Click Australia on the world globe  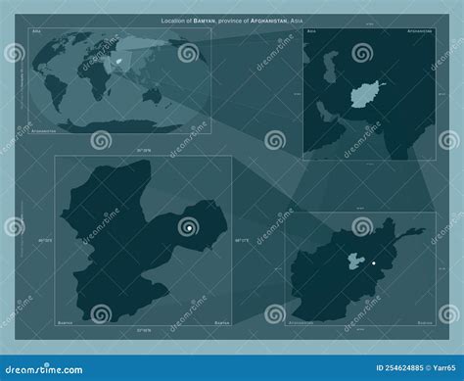153,95
